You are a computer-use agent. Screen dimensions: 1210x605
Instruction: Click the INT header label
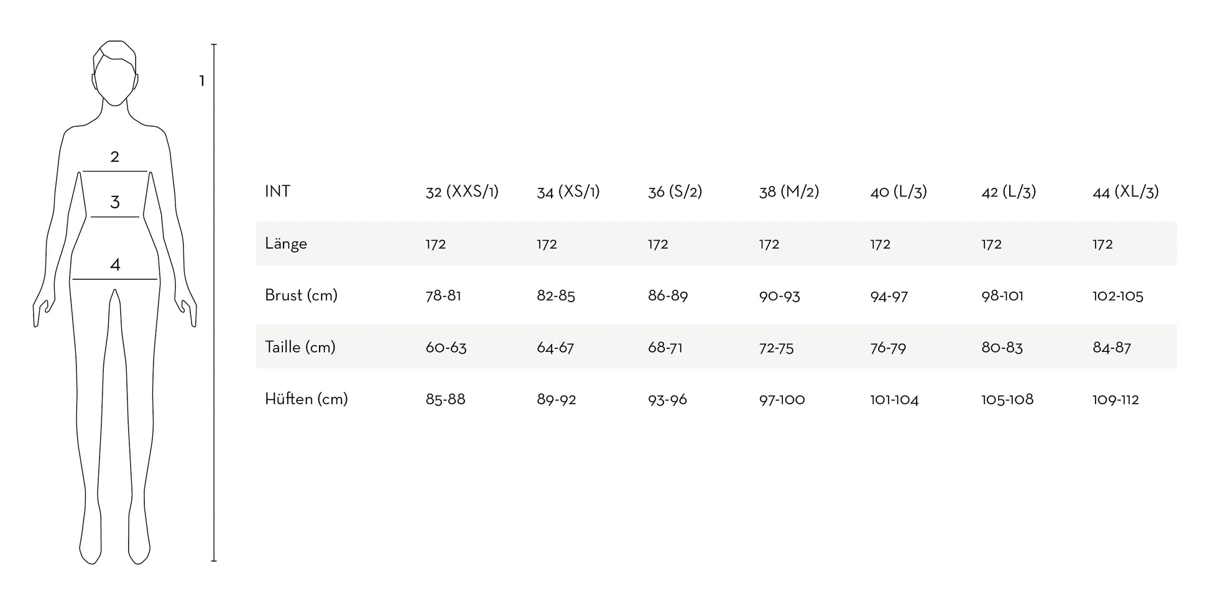point(277,192)
